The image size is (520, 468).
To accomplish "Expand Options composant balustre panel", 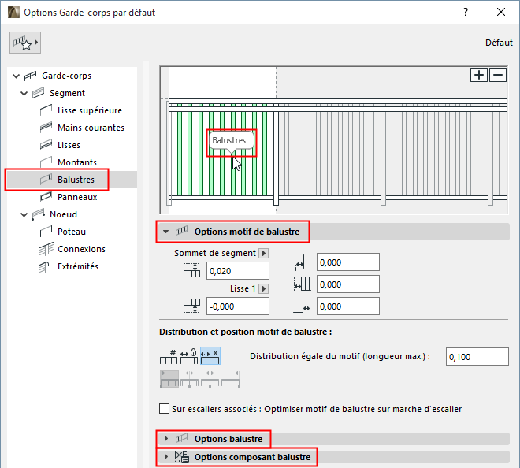I will point(166,457).
